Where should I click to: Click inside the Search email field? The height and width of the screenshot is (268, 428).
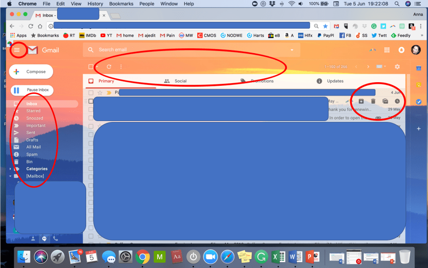click(179, 50)
